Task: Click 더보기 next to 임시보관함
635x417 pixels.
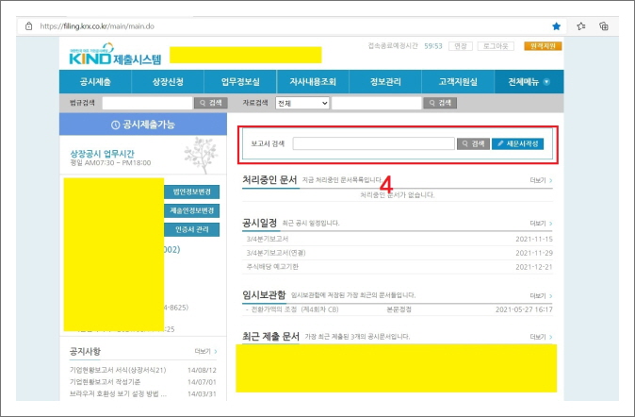Action: coord(541,295)
